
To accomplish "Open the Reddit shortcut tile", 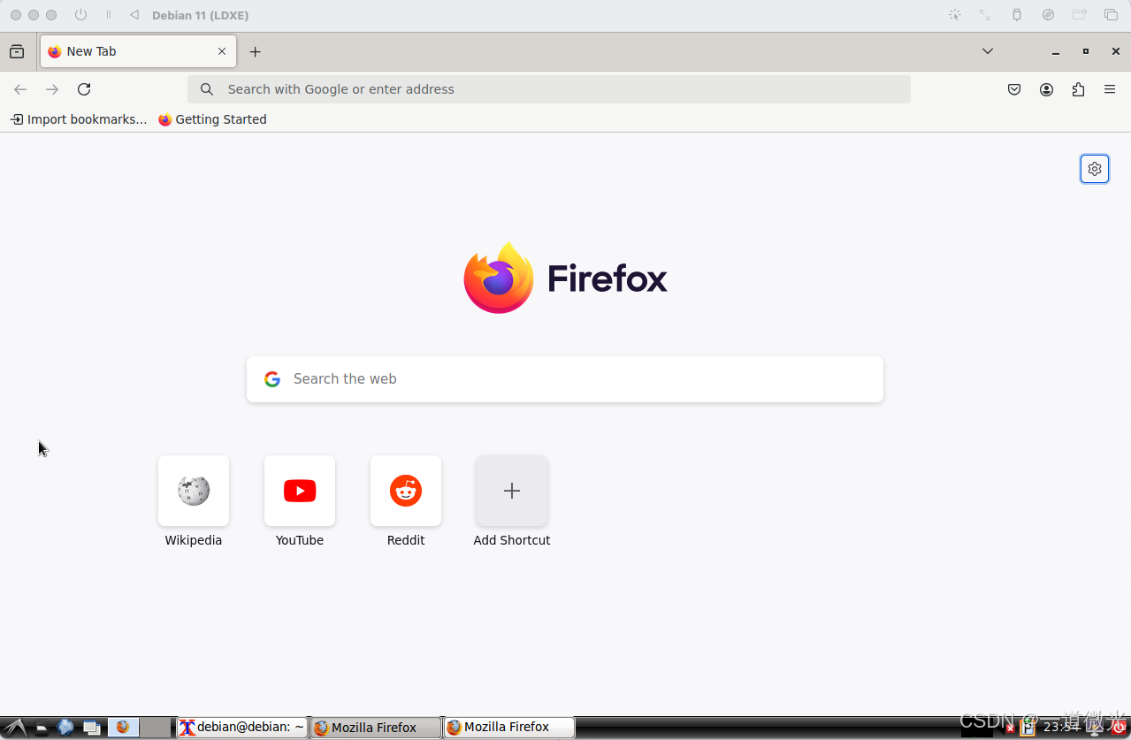I will (406, 491).
